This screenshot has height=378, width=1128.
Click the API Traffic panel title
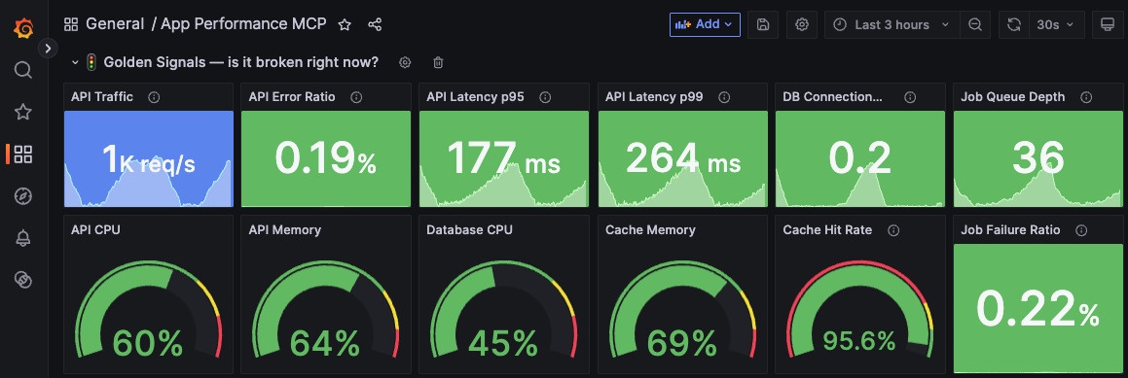point(102,97)
